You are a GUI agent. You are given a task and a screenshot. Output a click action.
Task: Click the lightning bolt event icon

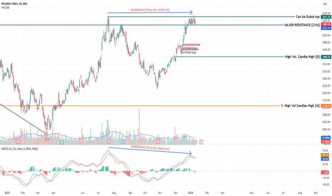[x=195, y=142]
